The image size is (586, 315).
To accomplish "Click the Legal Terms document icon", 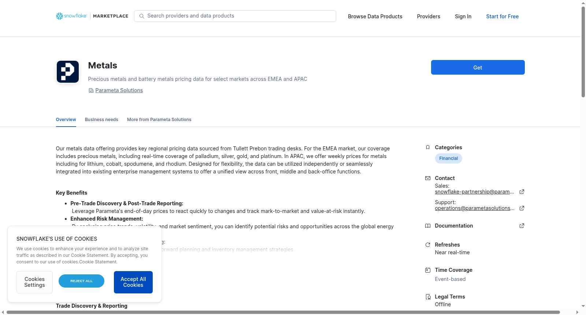I will click(x=428, y=297).
